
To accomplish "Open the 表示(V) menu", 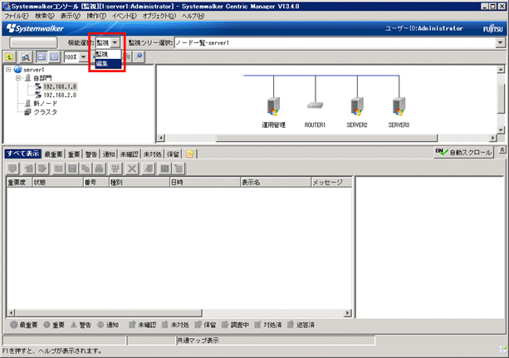I will pos(71,16).
